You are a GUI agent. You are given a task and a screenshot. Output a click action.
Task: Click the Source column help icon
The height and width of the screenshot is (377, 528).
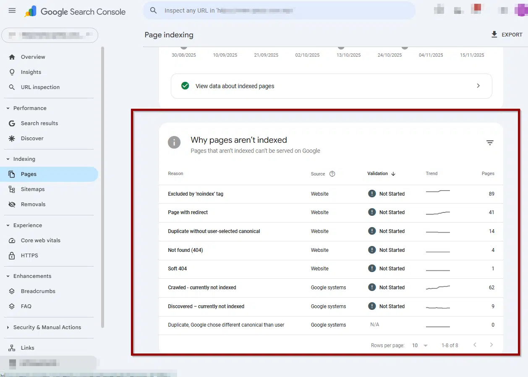pos(332,174)
